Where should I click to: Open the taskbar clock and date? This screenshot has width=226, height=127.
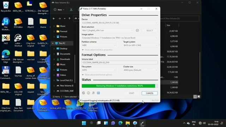tap(213, 123)
